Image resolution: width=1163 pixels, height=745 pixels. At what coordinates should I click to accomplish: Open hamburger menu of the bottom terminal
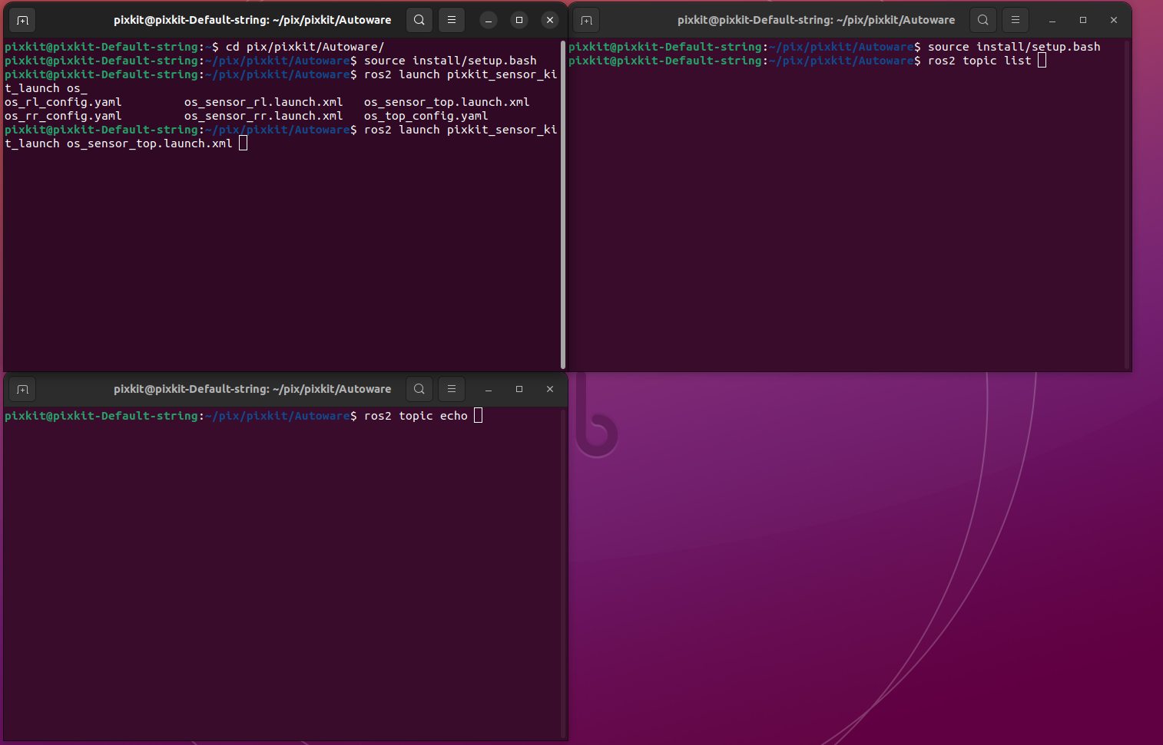[452, 389]
